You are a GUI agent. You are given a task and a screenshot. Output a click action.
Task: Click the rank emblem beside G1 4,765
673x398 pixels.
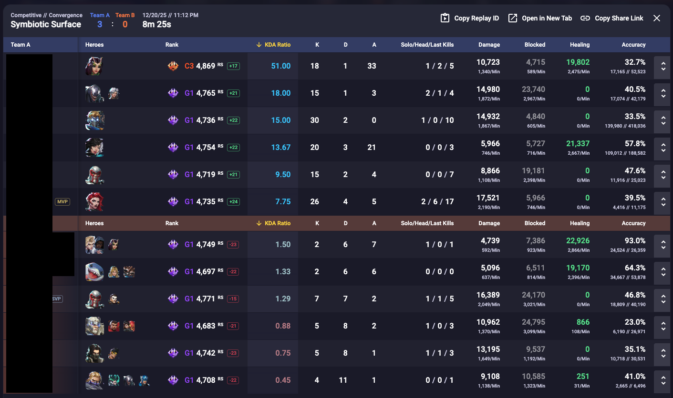[173, 93]
